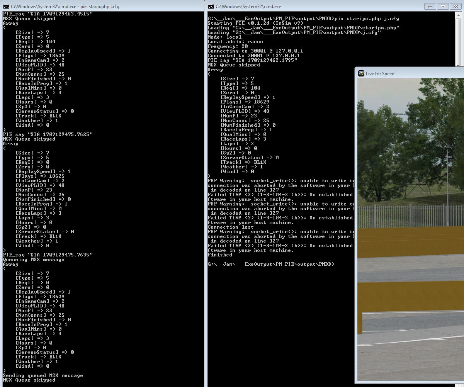Close the right cmd.exe window
Viewport: 464px width, 387px height.
[456, 6]
